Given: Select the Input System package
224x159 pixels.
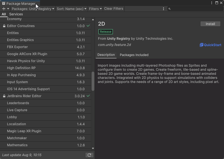Looking at the screenshot, I should (46, 82).
